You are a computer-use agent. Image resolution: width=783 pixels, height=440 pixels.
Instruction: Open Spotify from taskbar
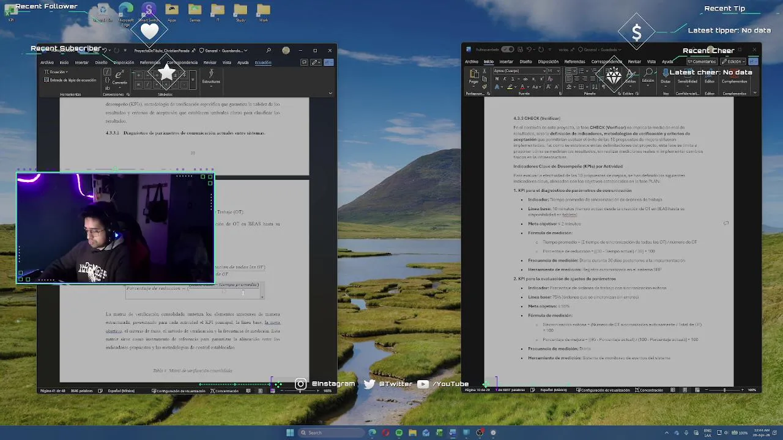coord(399,433)
